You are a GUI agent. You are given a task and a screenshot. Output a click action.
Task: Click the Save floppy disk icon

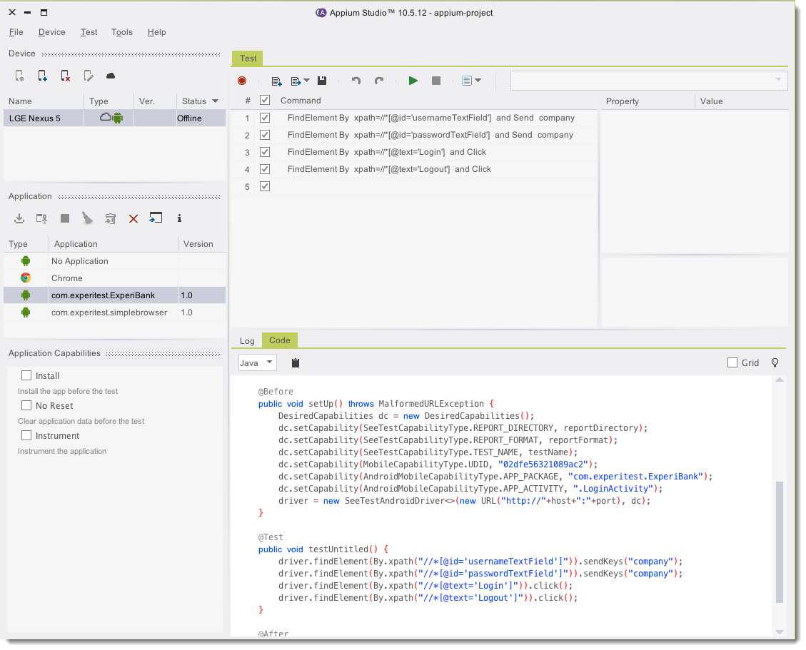coord(322,81)
